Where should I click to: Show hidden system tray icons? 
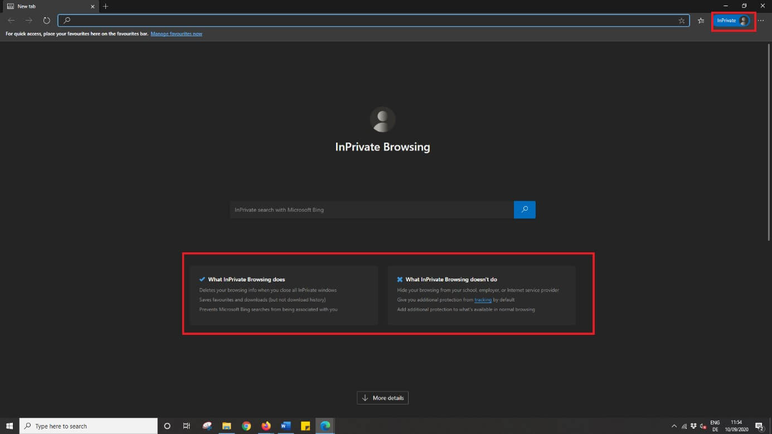(x=674, y=426)
